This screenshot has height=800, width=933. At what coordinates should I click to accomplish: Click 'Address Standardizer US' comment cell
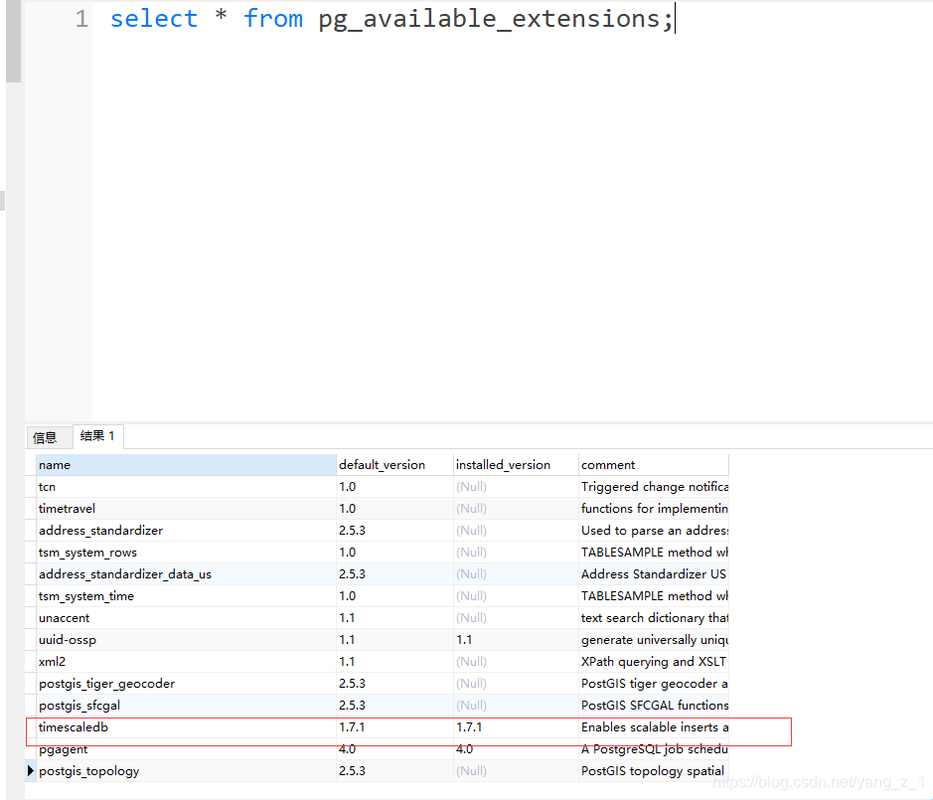654,574
